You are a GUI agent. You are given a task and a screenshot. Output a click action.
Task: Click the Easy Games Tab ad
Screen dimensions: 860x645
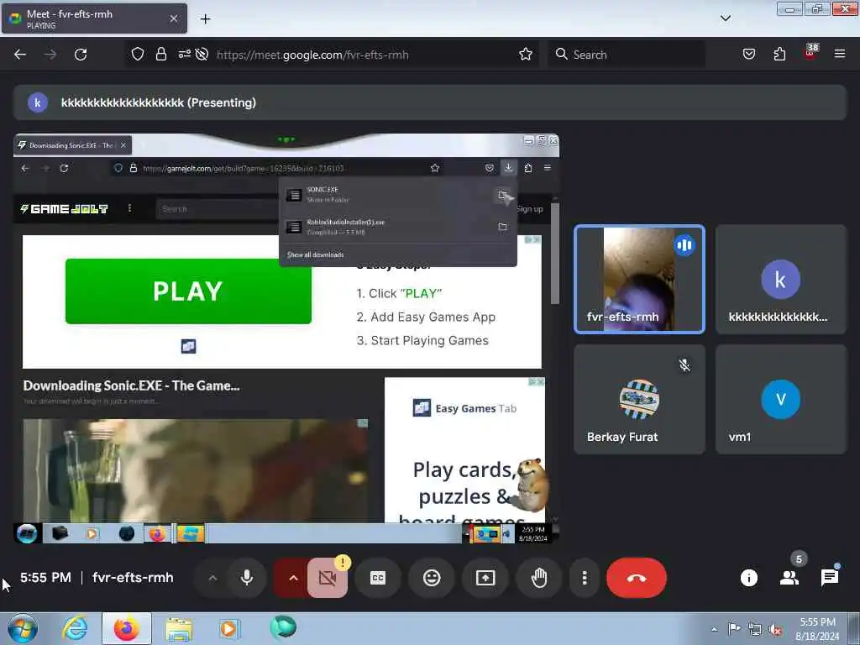coord(464,450)
